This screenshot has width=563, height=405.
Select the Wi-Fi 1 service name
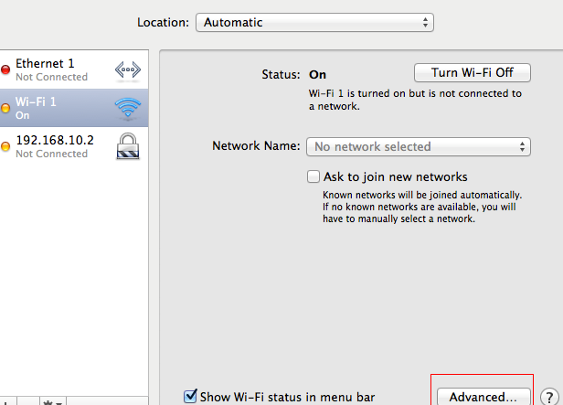click(x=36, y=102)
